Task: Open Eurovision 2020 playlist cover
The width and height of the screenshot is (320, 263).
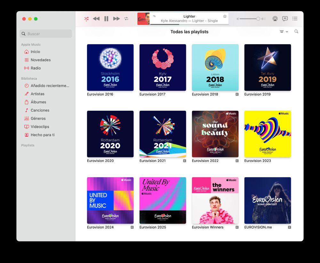Action: click(x=110, y=134)
